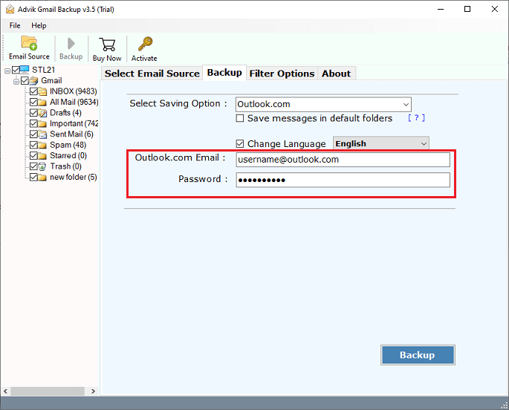This screenshot has height=410, width=509.
Task: Click the right scroll arrow of tree
Action: (93, 391)
